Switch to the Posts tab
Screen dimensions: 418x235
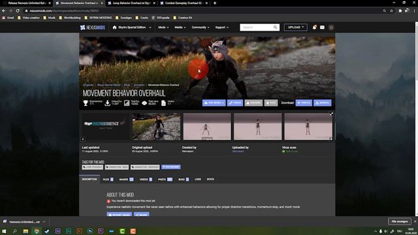tap(165, 180)
